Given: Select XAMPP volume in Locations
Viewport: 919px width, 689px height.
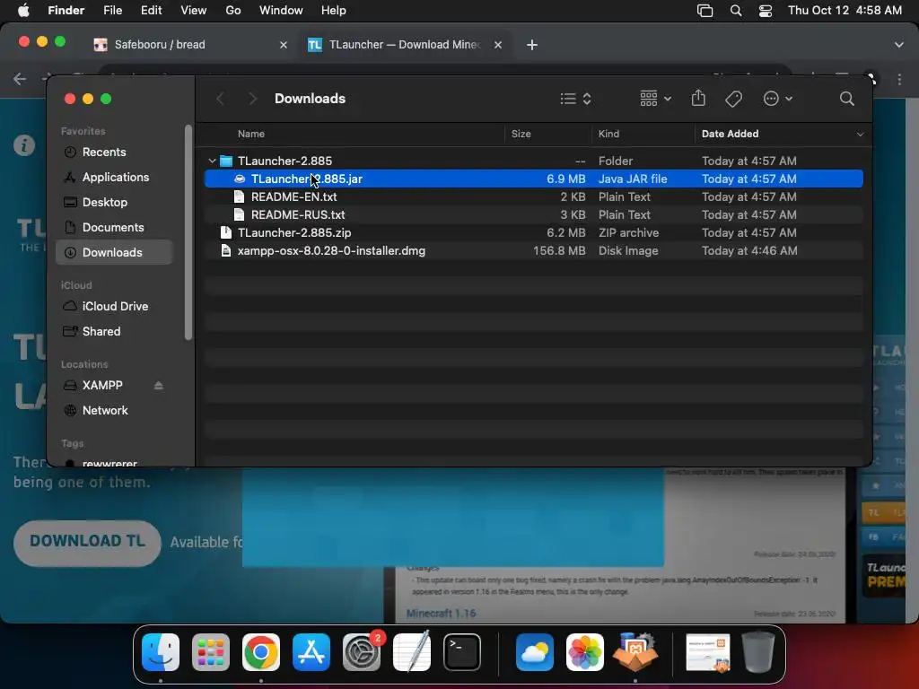Looking at the screenshot, I should tap(102, 386).
